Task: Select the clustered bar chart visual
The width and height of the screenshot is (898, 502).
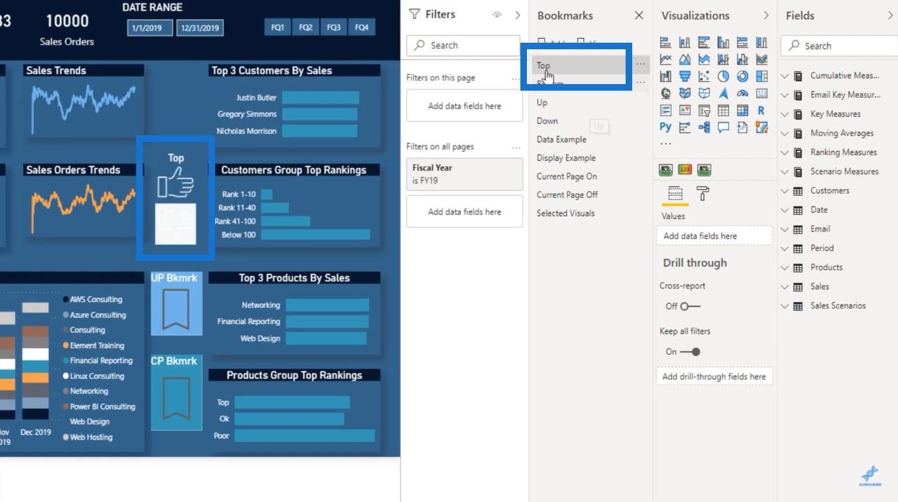Action: pyautogui.click(x=704, y=43)
